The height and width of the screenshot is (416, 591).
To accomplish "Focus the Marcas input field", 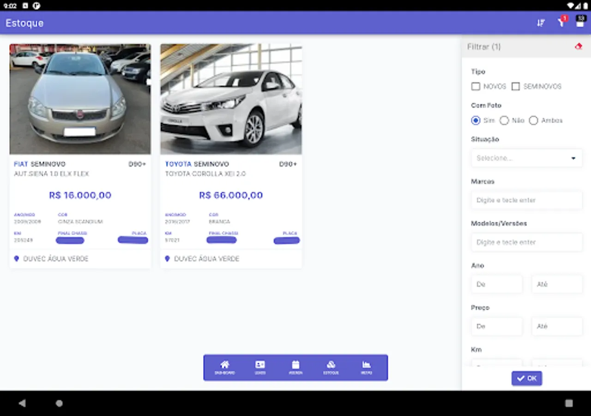I will tap(527, 200).
